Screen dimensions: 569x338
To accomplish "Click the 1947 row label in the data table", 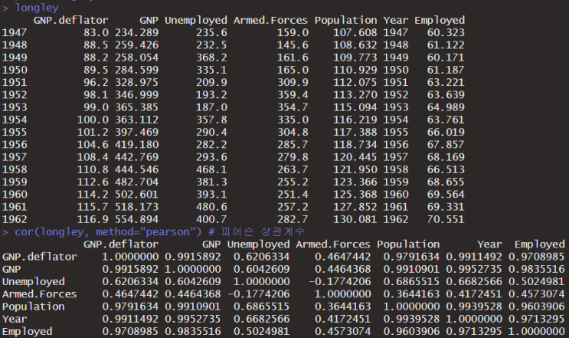I will tap(15, 33).
